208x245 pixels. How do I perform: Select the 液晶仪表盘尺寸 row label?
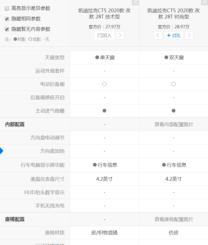[x=48, y=179]
